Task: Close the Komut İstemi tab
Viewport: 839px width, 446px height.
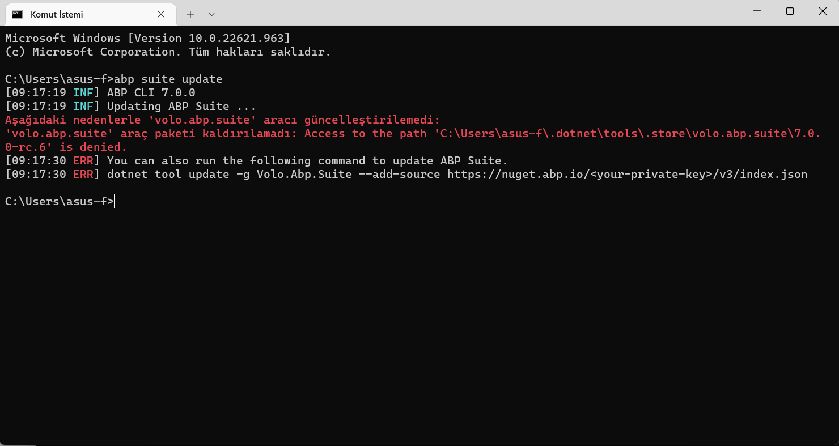Action: pyautogui.click(x=161, y=14)
